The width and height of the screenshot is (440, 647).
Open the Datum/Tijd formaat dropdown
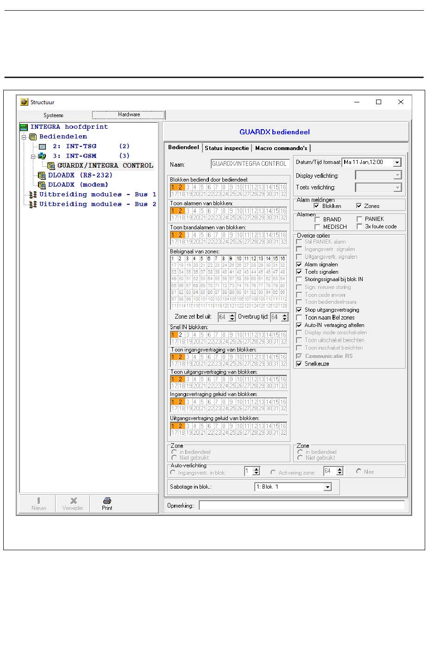[397, 163]
